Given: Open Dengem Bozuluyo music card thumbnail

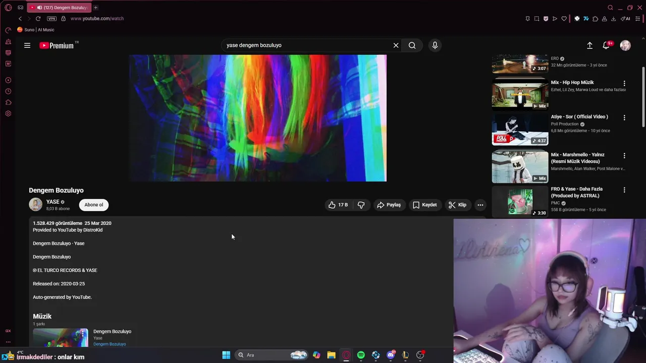Looking at the screenshot, I should [x=61, y=338].
